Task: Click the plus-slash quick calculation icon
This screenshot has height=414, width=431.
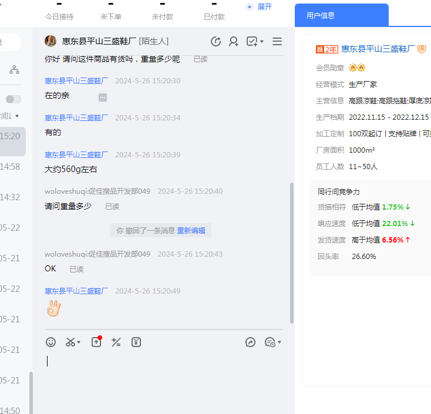Action: [116, 342]
